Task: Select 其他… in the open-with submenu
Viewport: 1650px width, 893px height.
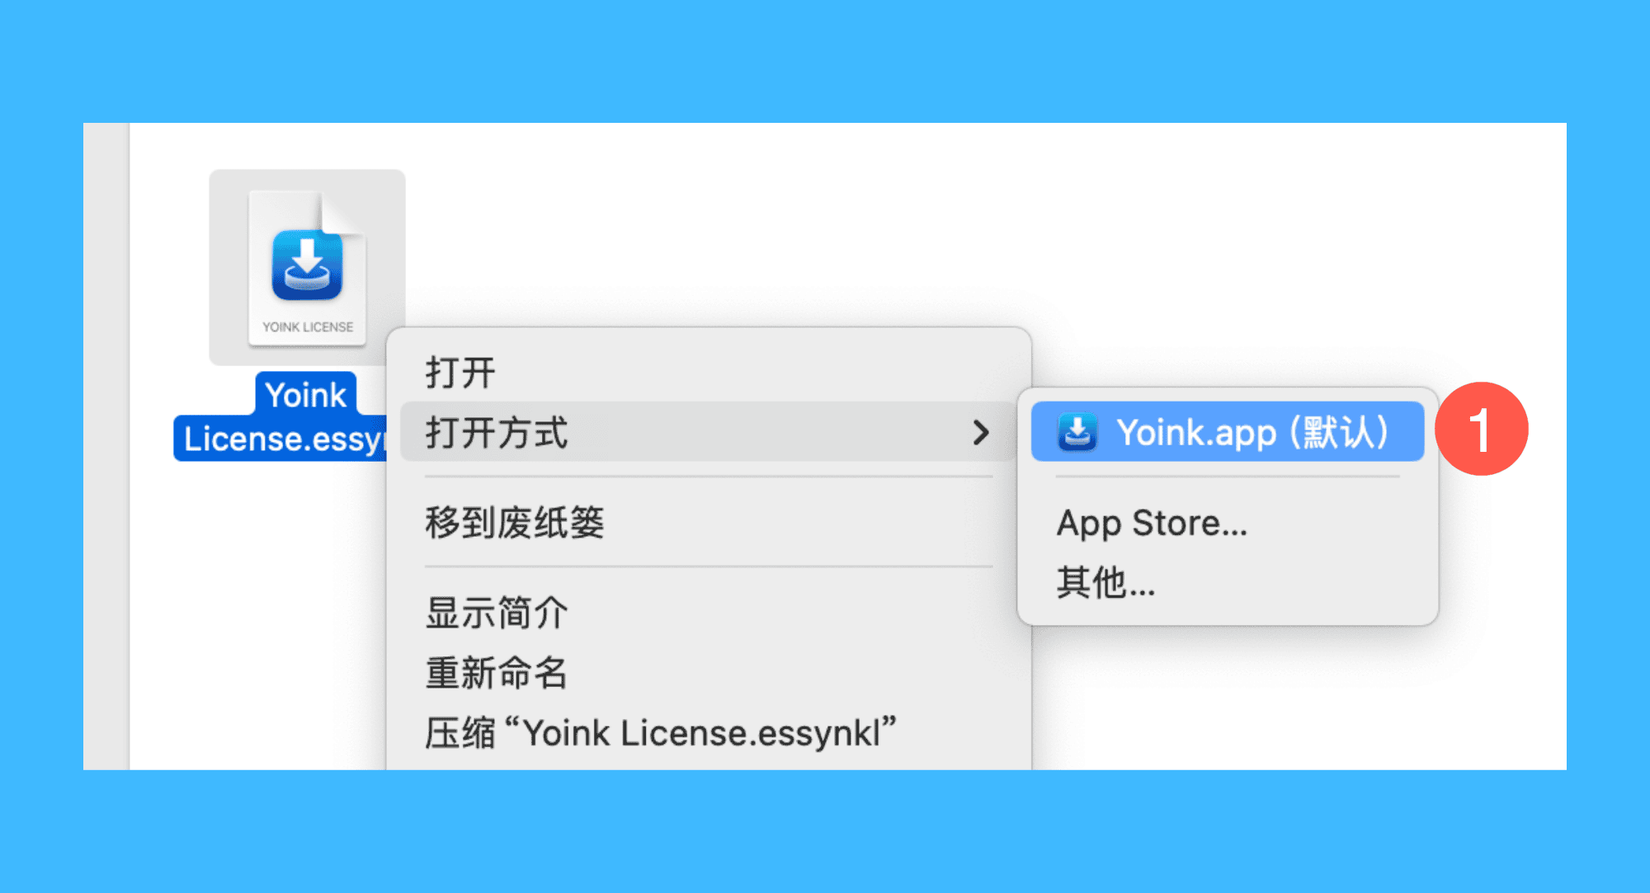Action: (1228, 583)
